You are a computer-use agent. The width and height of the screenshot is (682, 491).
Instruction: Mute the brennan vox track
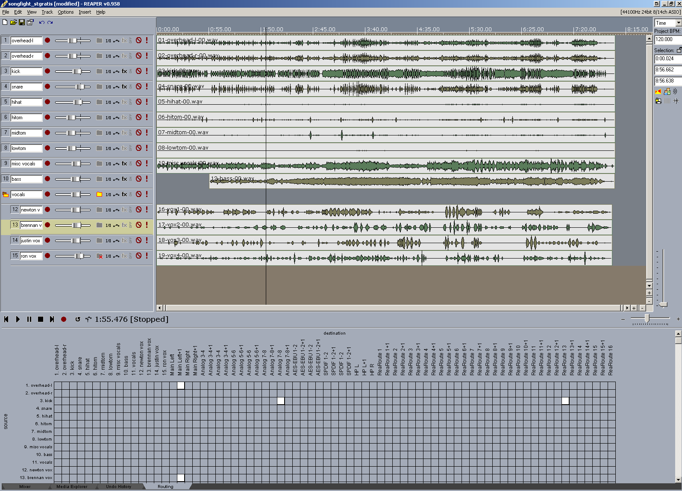(x=139, y=225)
